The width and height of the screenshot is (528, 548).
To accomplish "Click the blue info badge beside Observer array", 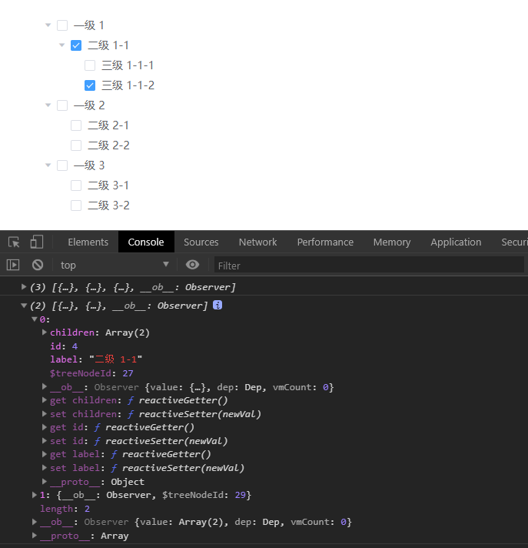I will pyautogui.click(x=218, y=305).
